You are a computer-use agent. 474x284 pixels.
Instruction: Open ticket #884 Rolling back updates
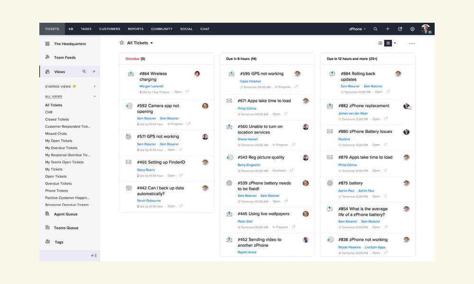point(358,76)
